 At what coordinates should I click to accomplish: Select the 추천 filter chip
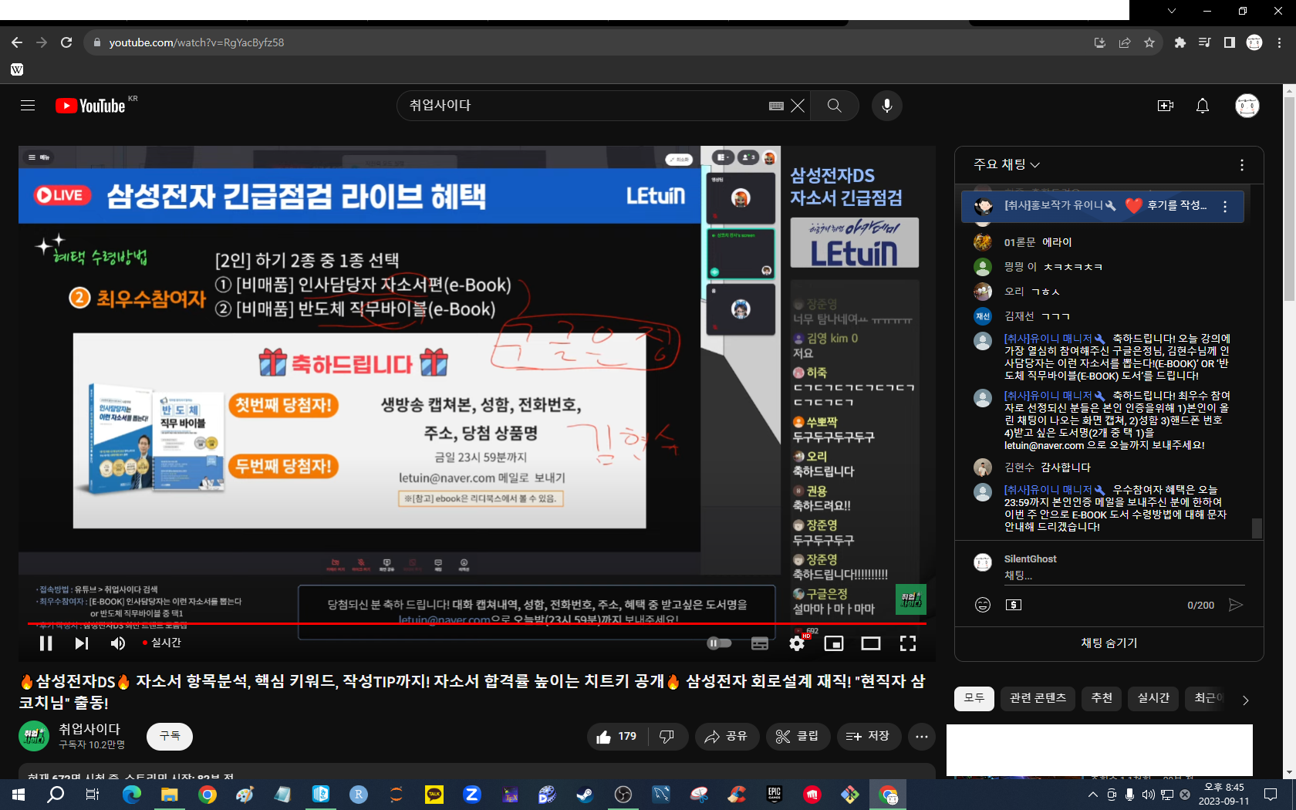tap(1102, 698)
